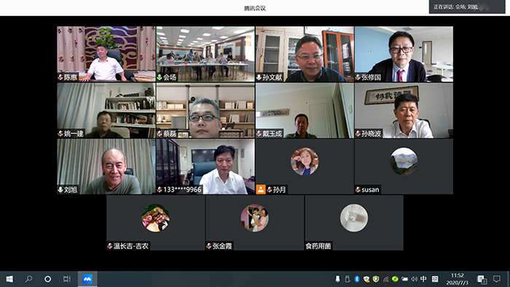Select the 食药用菌 participant tile
The image size is (510, 287).
[354, 223]
